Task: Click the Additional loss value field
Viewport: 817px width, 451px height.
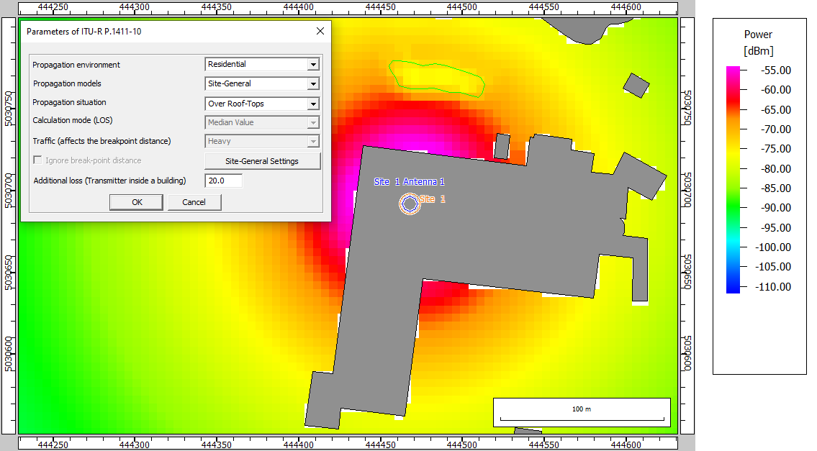Action: (223, 181)
